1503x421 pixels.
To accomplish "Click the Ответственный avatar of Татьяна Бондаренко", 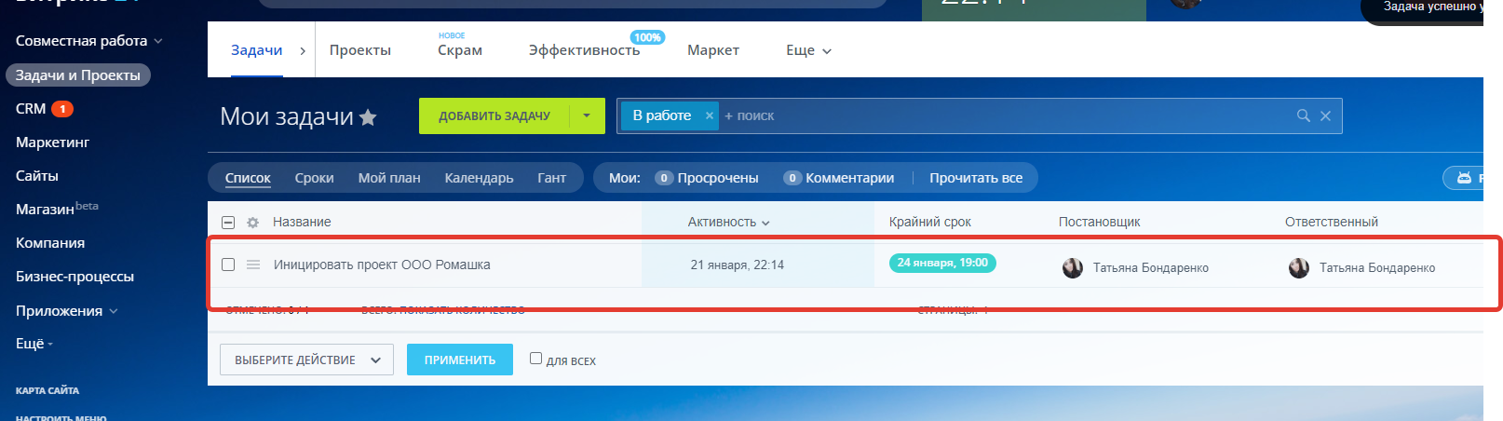I will tap(1299, 268).
